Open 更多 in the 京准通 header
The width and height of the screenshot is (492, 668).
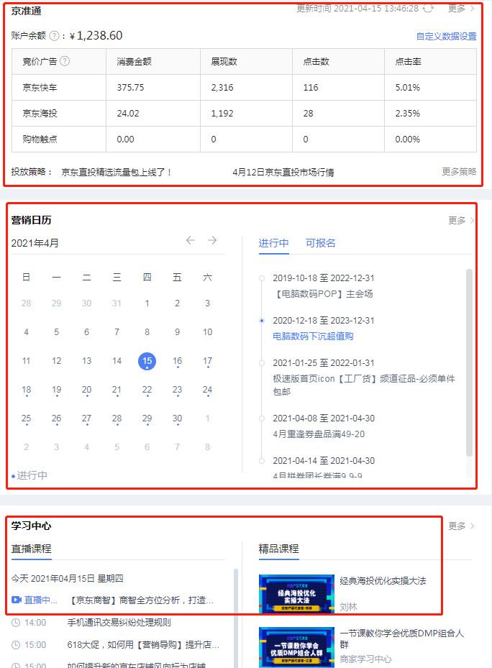pyautogui.click(x=461, y=8)
